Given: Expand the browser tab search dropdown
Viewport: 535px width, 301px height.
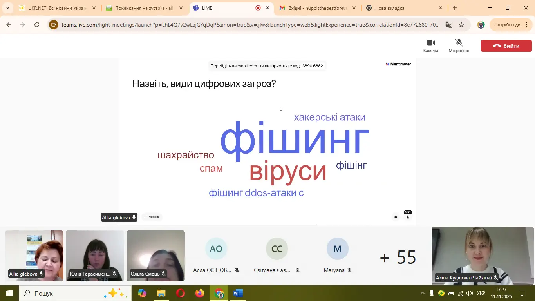Looking at the screenshot, I should pyautogui.click(x=7, y=8).
